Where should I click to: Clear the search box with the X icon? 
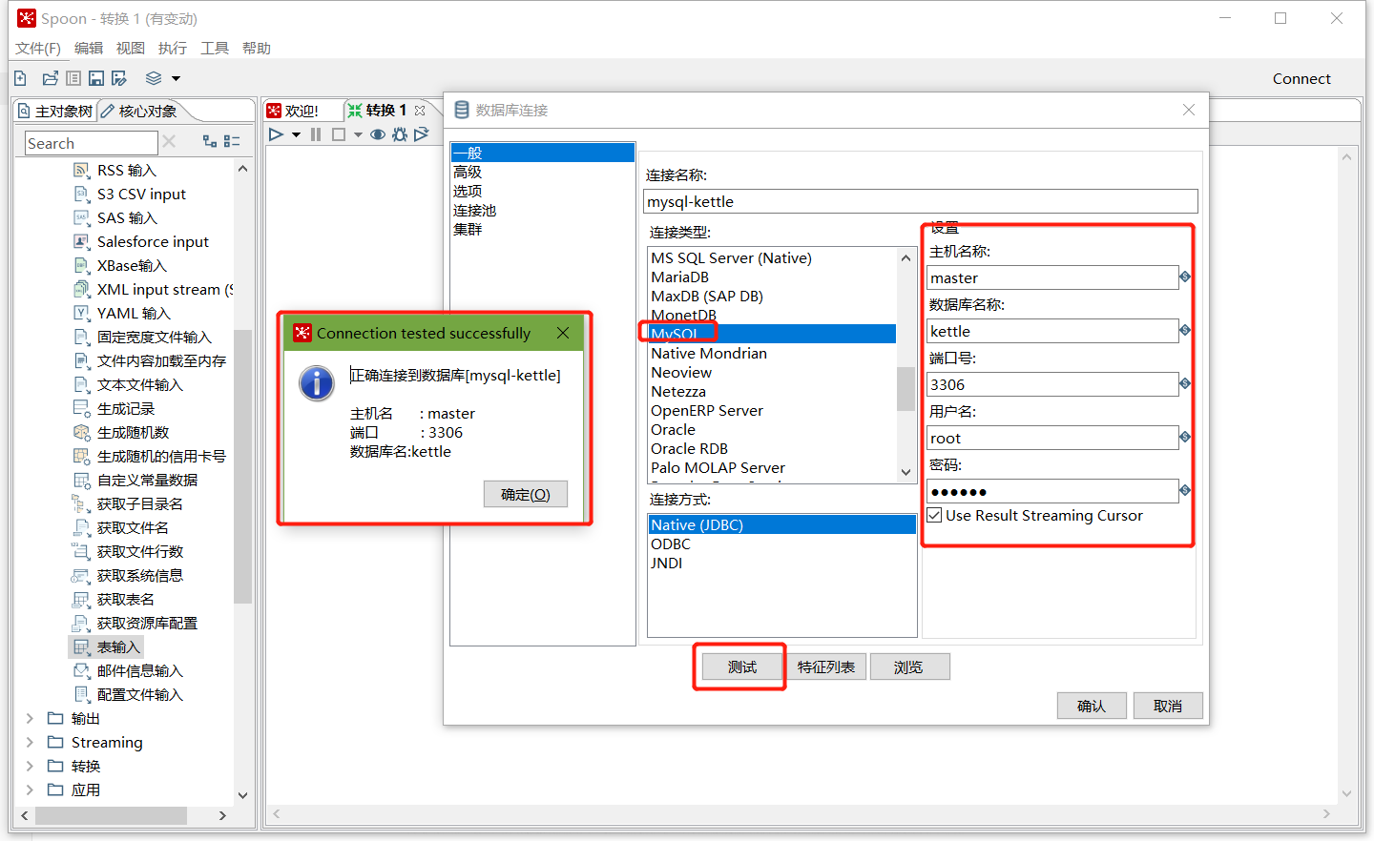click(x=169, y=141)
